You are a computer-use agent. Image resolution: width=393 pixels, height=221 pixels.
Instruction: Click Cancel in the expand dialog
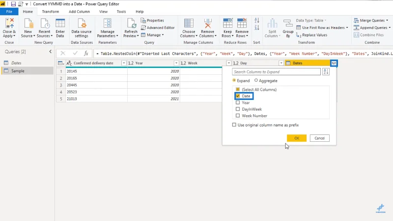(x=320, y=138)
